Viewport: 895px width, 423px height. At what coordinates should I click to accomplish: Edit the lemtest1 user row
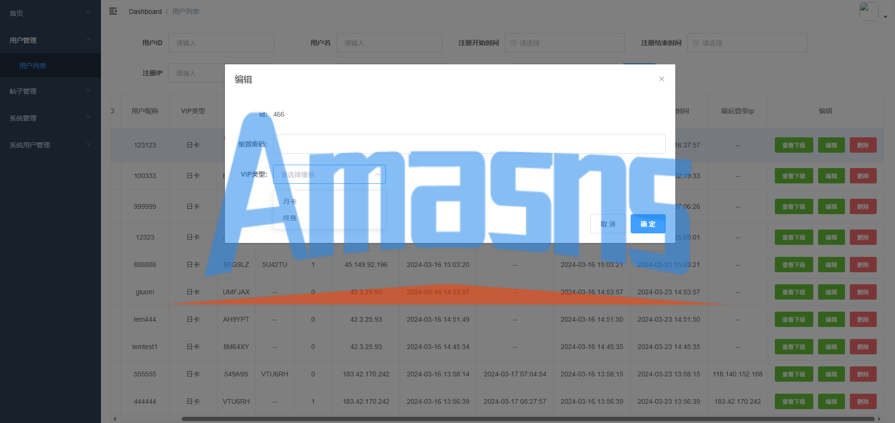pyautogui.click(x=832, y=347)
